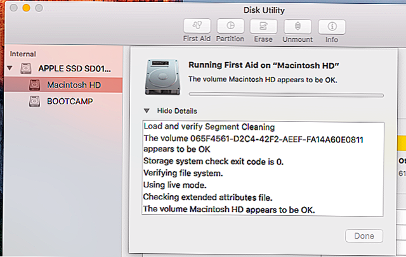
Task: Click the Unmount toolbar label
Action: tap(298, 39)
